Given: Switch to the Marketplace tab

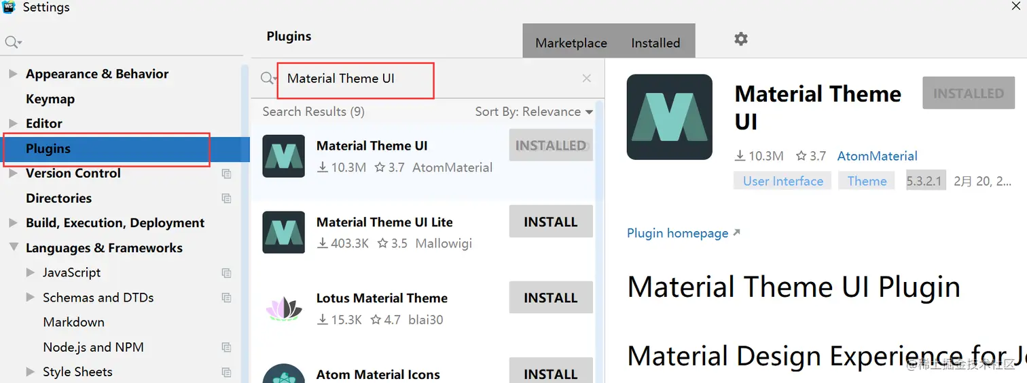Looking at the screenshot, I should coord(571,43).
